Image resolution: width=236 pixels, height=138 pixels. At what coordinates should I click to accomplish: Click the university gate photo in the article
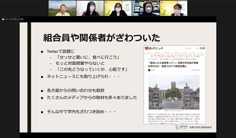click(174, 92)
